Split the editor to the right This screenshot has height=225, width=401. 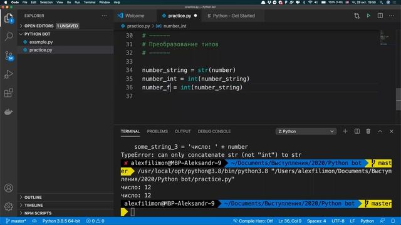coord(380,16)
